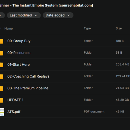The width and height of the screenshot is (130, 130).
Task: Sort by the Type column header
Action: (x=87, y=28)
